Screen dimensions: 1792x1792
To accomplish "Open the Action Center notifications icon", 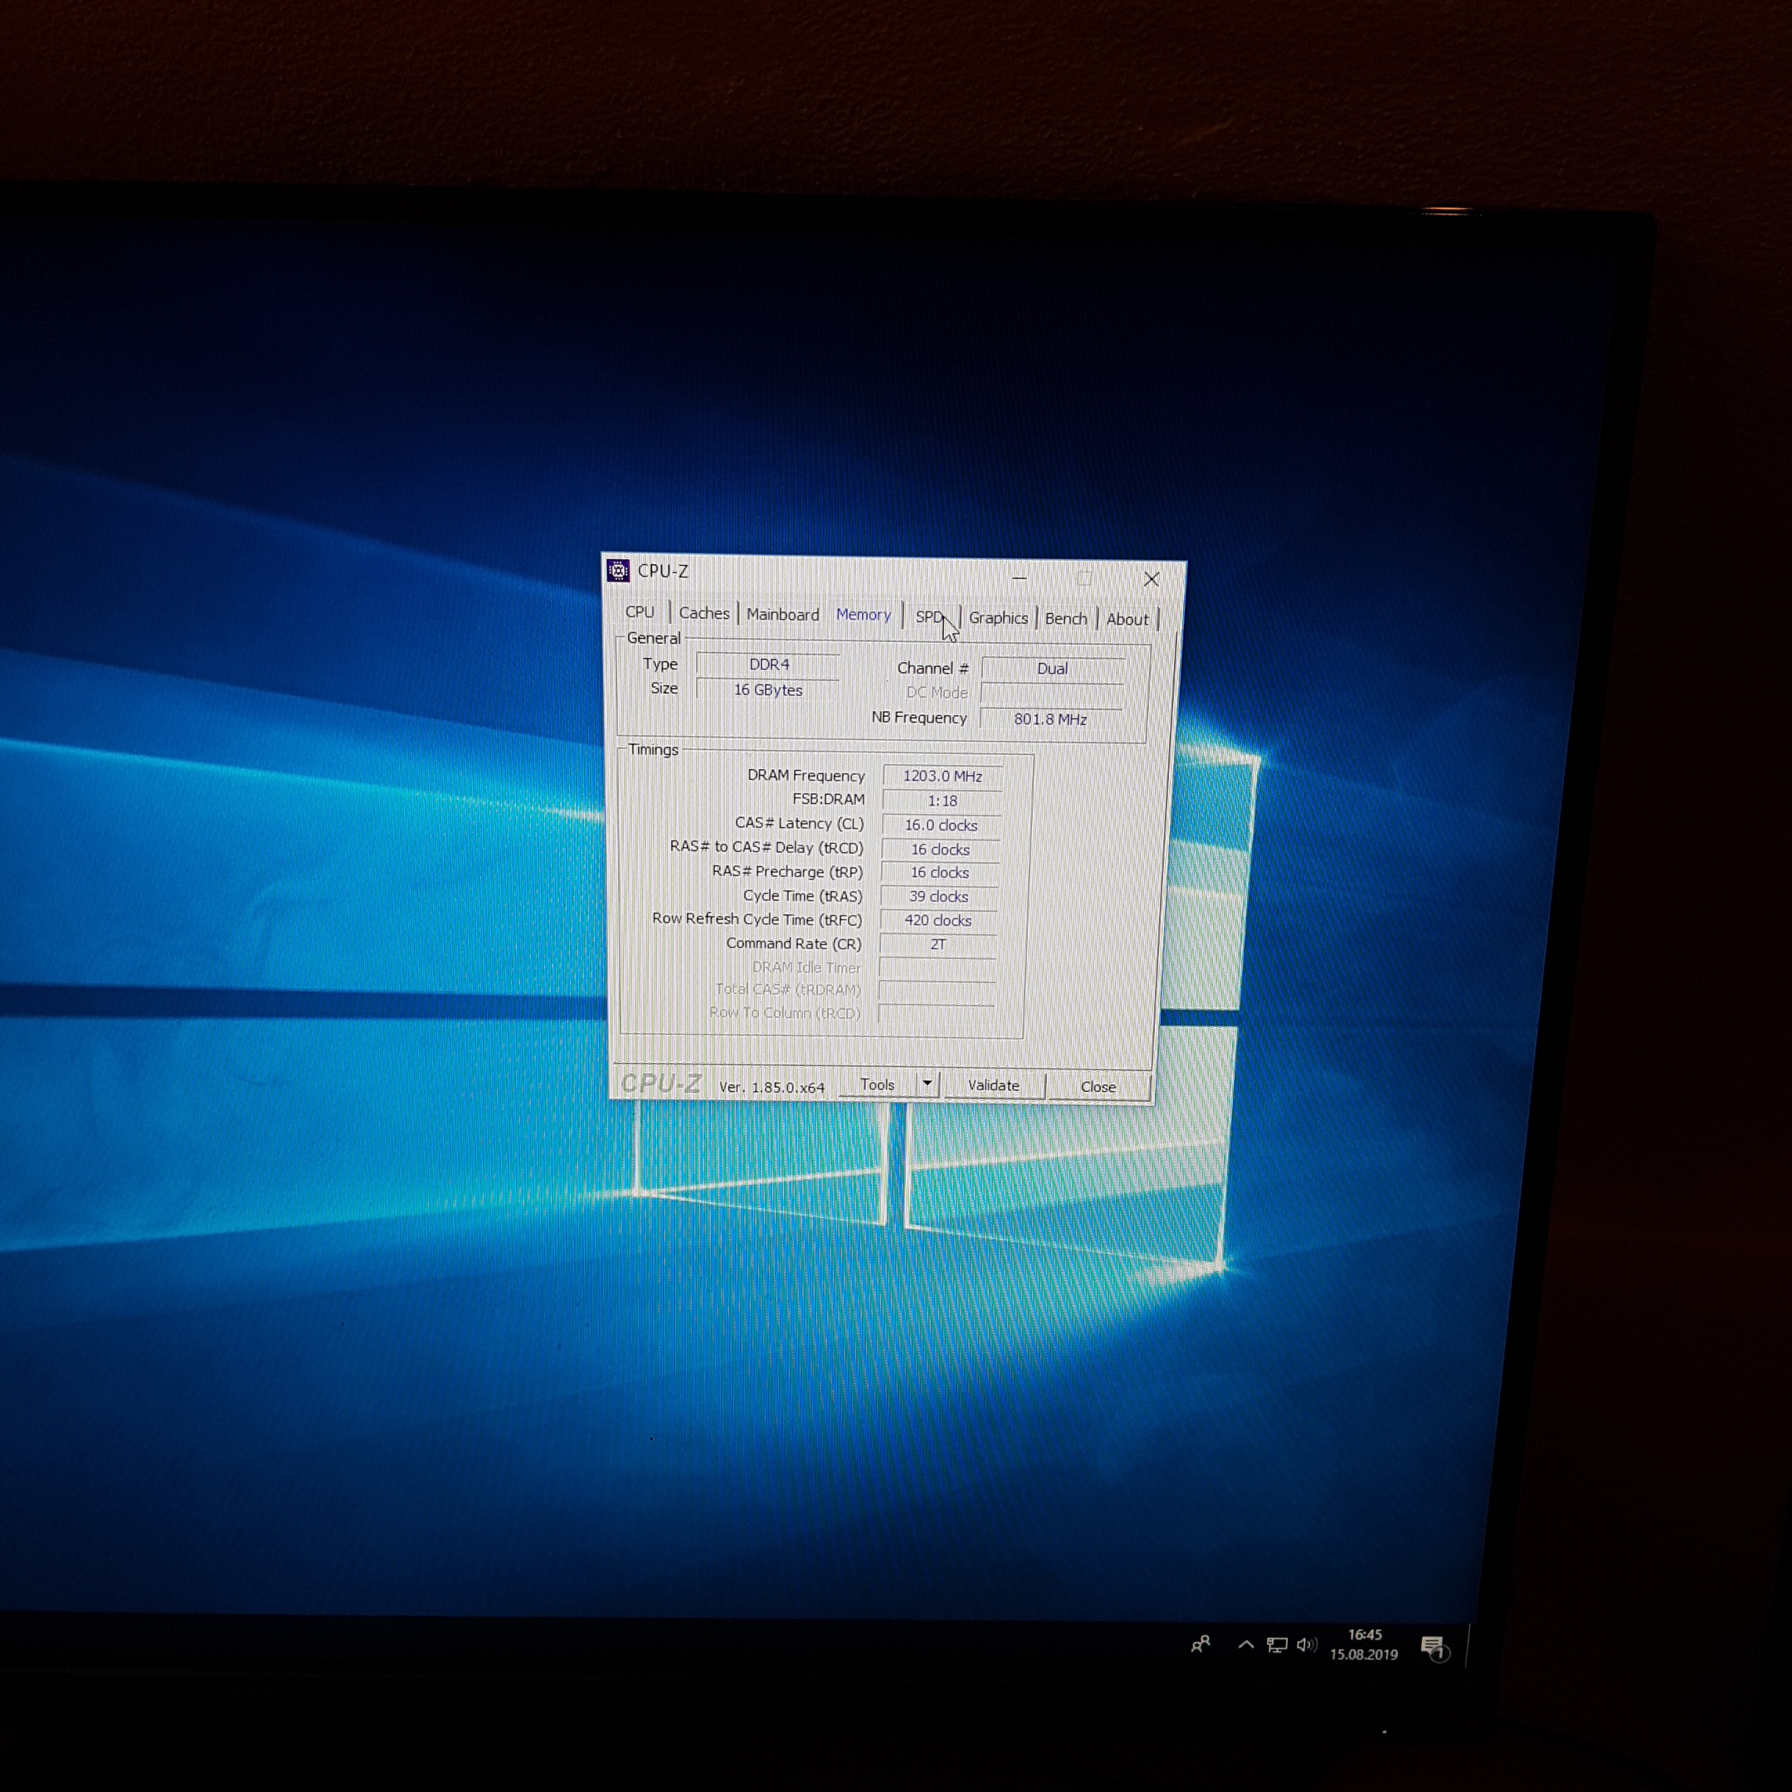I will tap(1434, 1648).
